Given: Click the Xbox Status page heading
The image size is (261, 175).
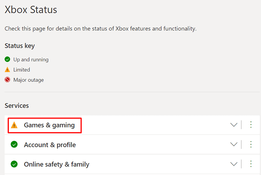Looking at the screenshot, I should click(31, 9).
